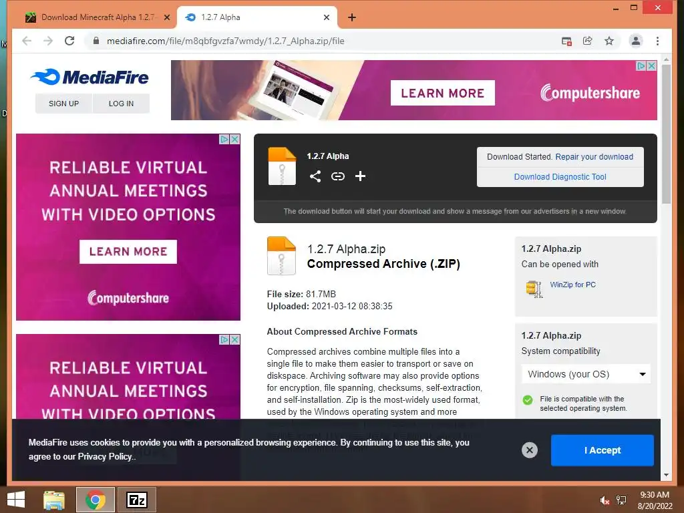Click LEARN MORE in the left sidebar ad
The width and height of the screenshot is (684, 513).
[x=128, y=252]
